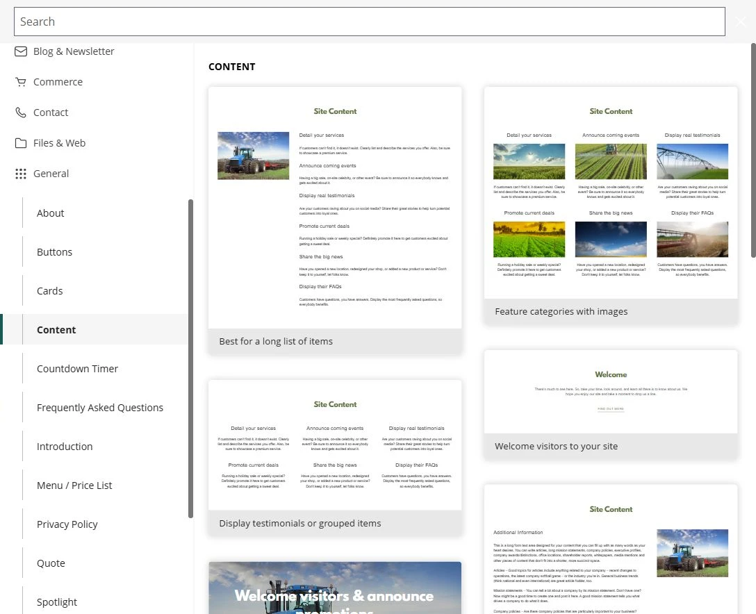This screenshot has width=756, height=614.
Task: Choose 'Best for a long list of items' layout
Action: pyautogui.click(x=335, y=220)
